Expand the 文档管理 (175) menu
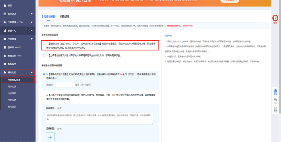This screenshot has width=281, height=142. point(31,22)
